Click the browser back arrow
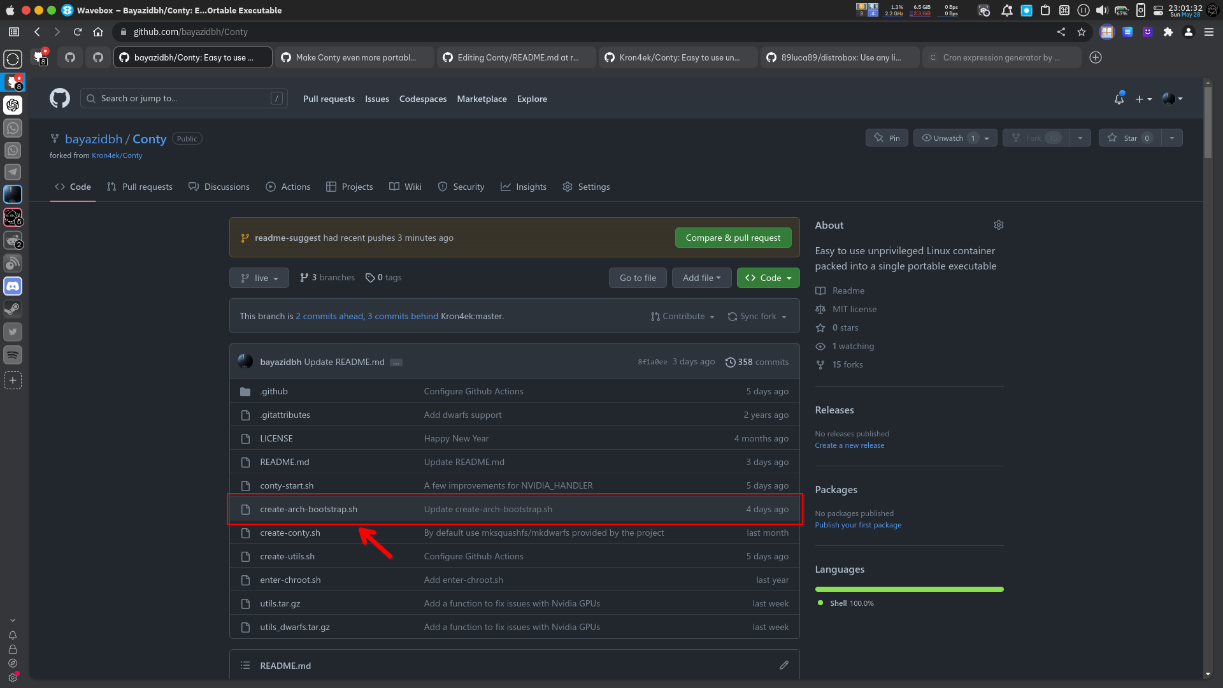This screenshot has height=688, width=1223. click(37, 32)
